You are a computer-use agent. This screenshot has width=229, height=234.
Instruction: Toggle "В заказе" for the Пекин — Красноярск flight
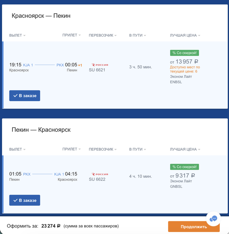(25, 200)
